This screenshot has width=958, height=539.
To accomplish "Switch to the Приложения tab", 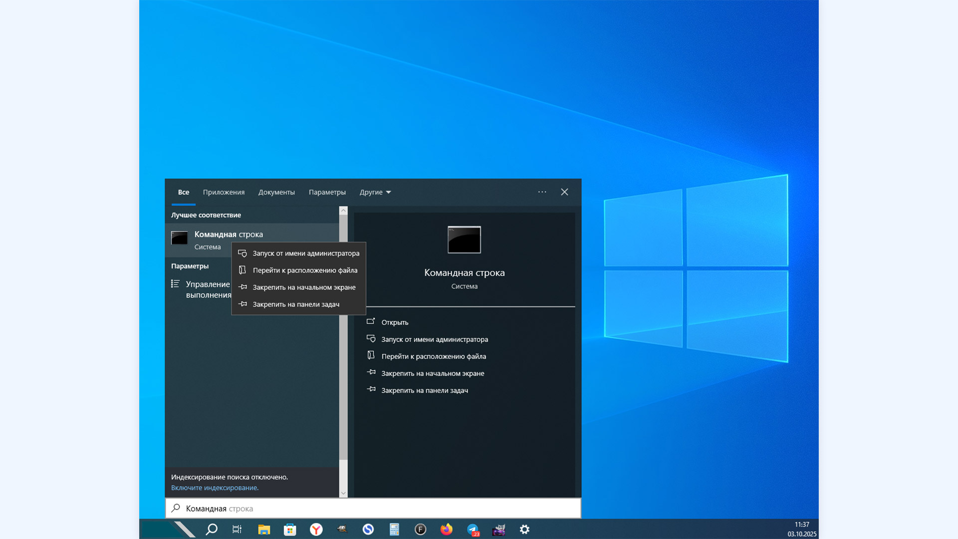I will coord(224,192).
